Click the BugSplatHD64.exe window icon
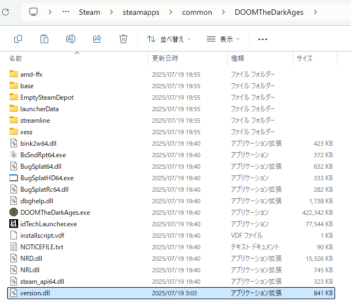The height and width of the screenshot is (303, 351). click(x=14, y=178)
